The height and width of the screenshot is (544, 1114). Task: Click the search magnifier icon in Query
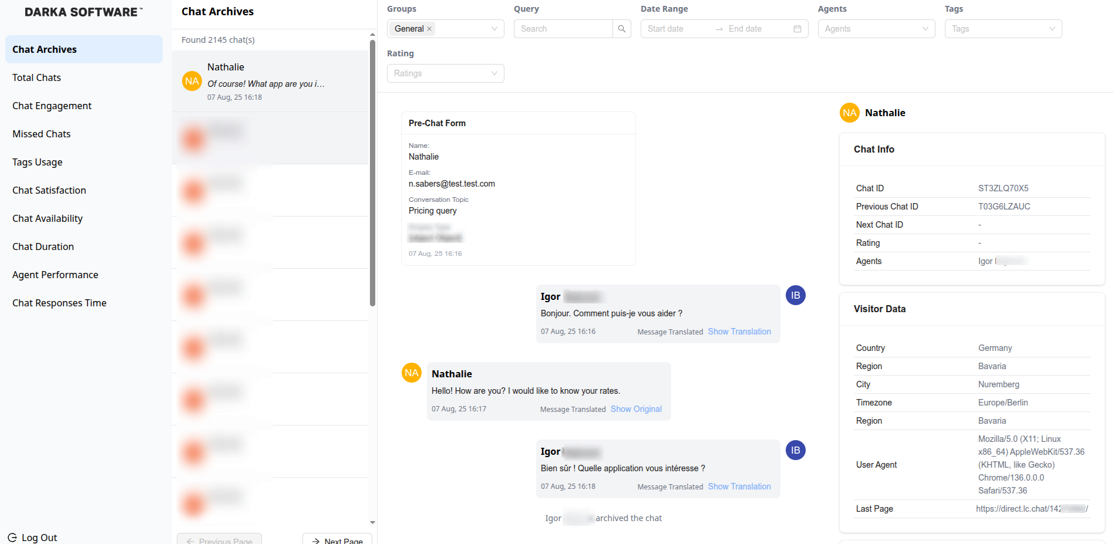coord(621,29)
